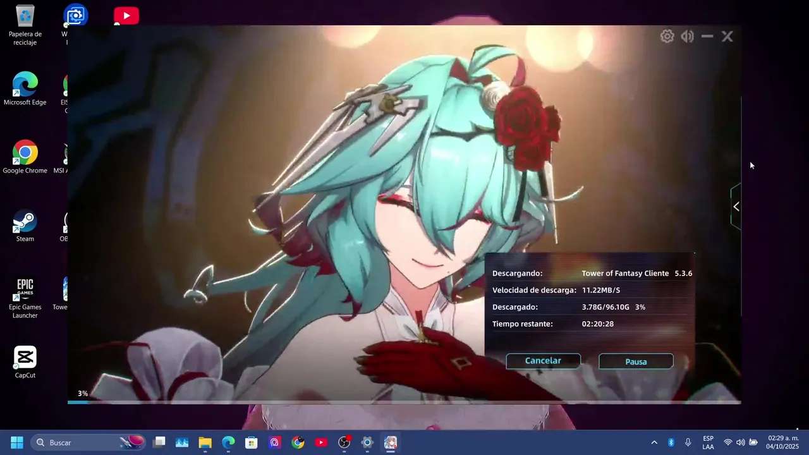Pause the download with Pausa
The image size is (809, 455).
[636, 361]
